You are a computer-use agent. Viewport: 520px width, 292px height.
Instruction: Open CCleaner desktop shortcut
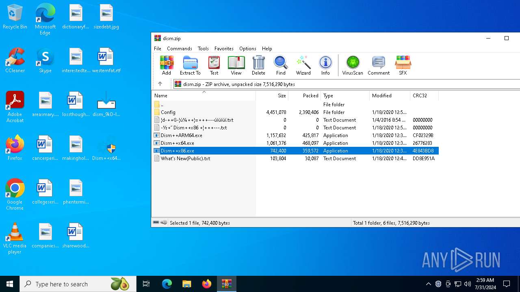pos(15,60)
